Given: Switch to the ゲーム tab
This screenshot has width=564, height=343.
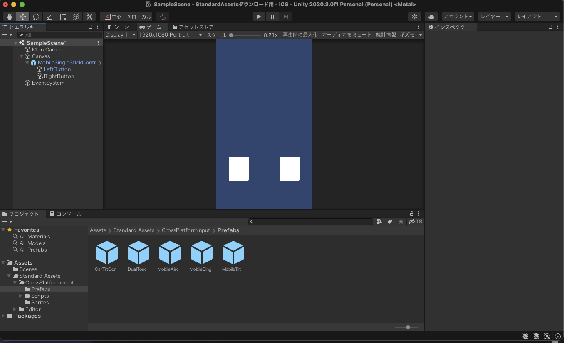Looking at the screenshot, I should pyautogui.click(x=151, y=27).
